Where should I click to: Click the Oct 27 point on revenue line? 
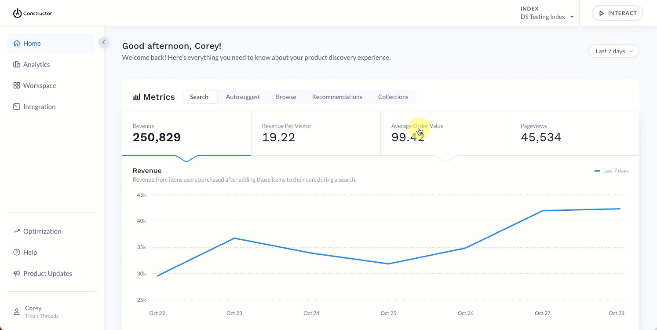pyautogui.click(x=543, y=211)
